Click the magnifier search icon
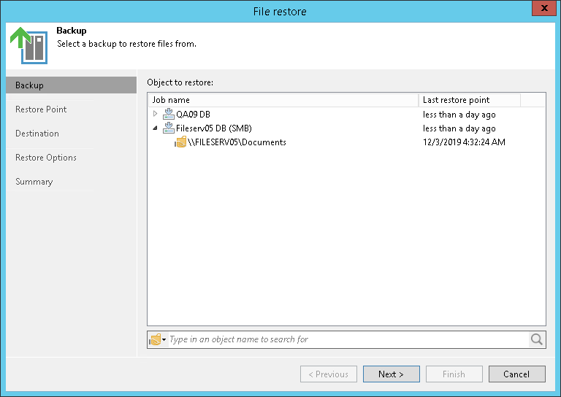The height and width of the screenshot is (397, 561). (536, 339)
